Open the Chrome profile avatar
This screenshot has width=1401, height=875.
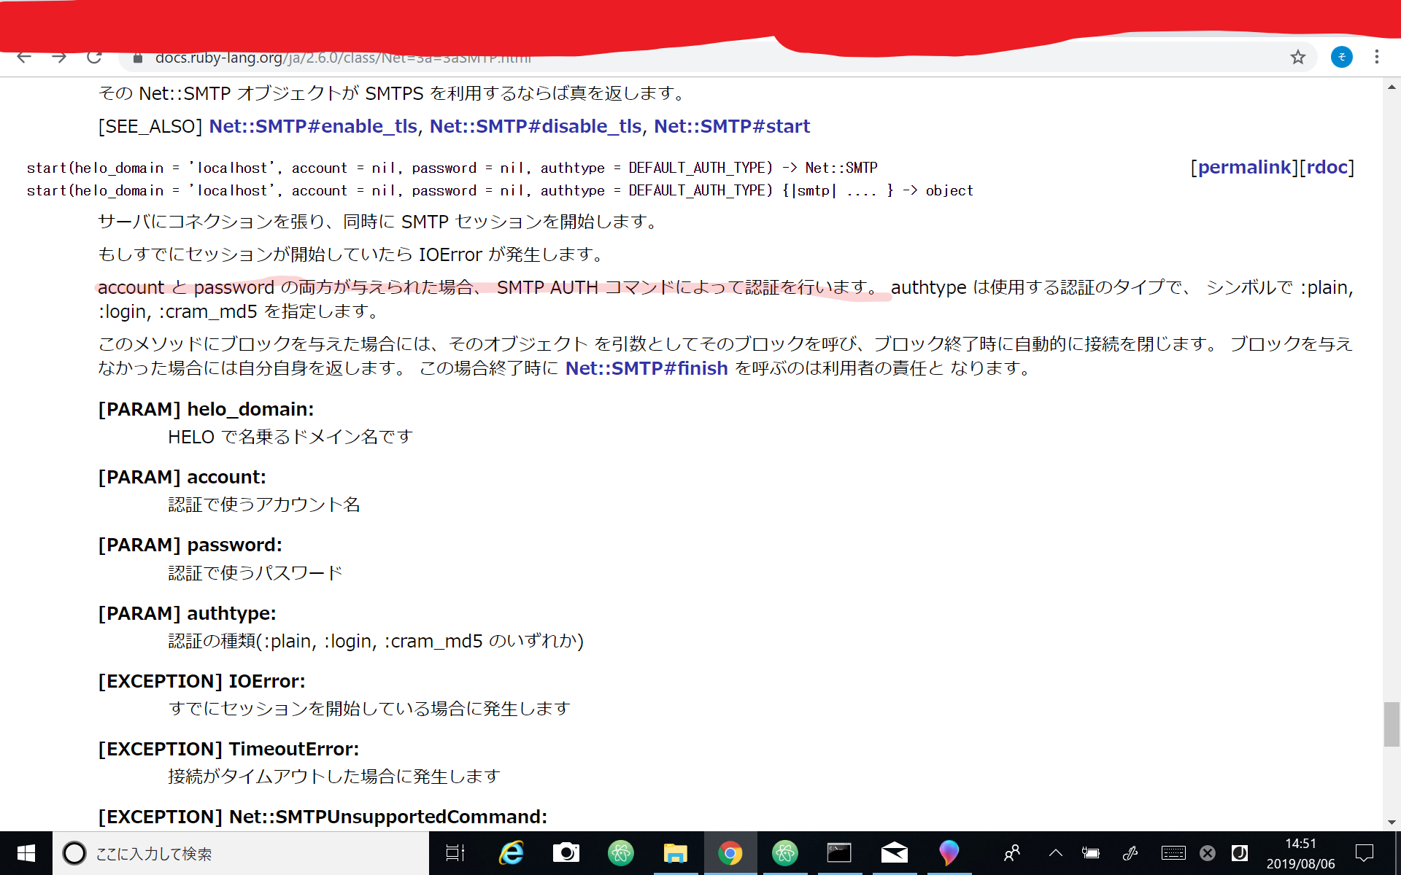[x=1342, y=57]
